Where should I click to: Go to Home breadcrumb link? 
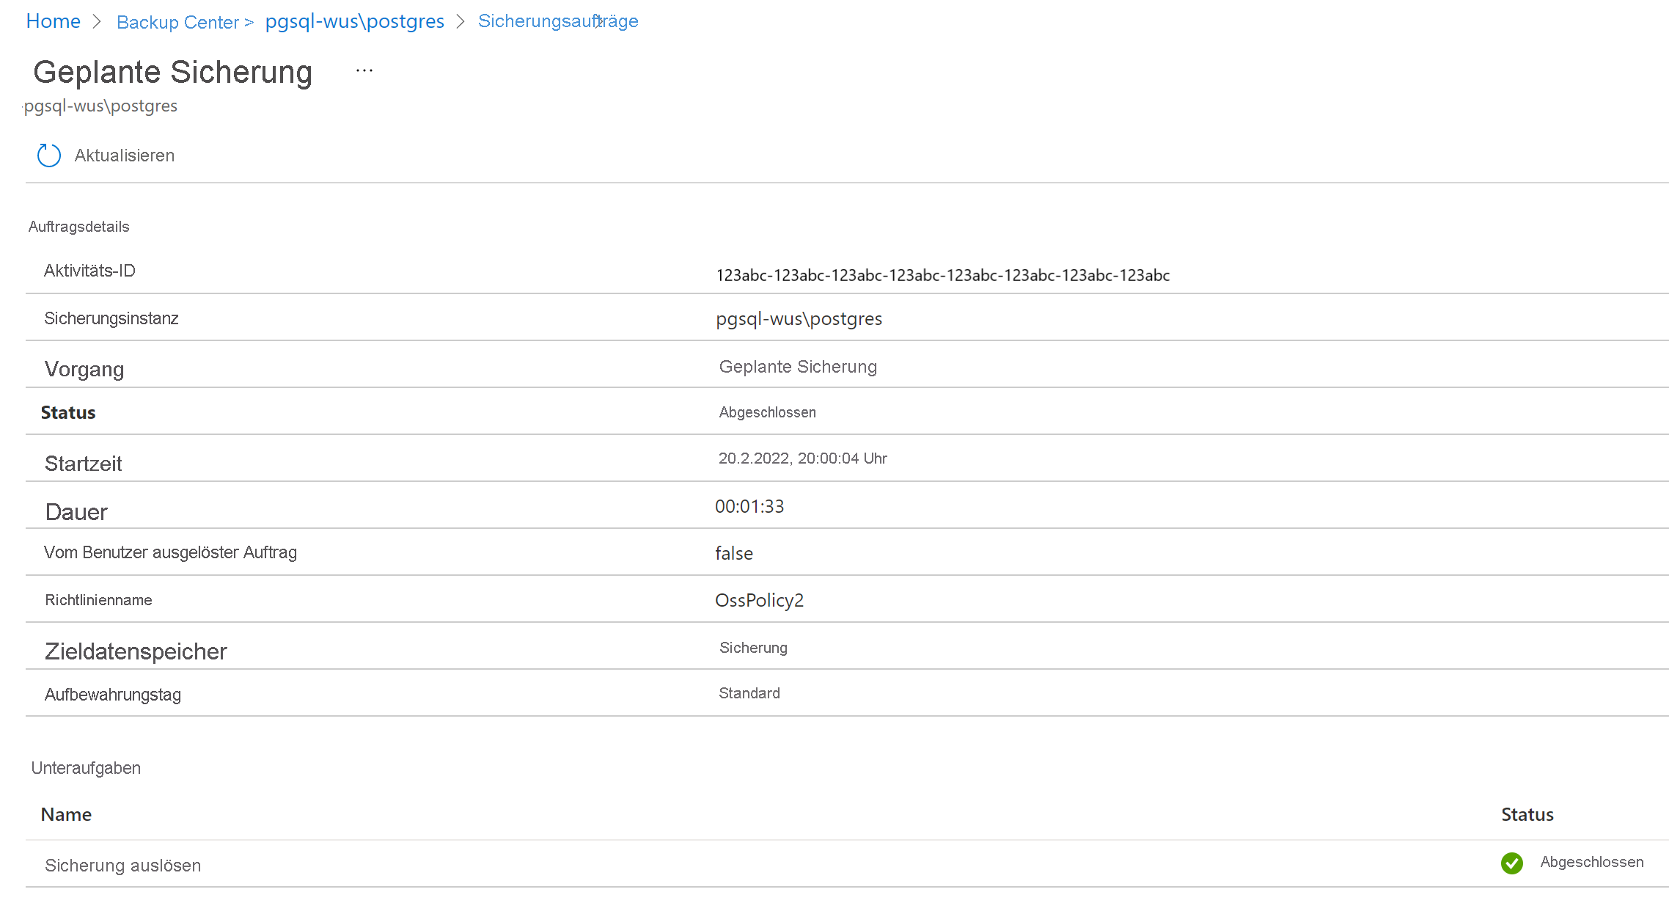(x=53, y=21)
